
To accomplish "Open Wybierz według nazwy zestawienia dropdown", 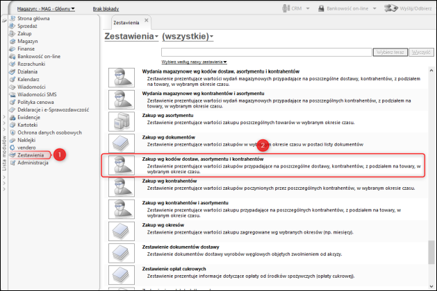I will [x=195, y=62].
